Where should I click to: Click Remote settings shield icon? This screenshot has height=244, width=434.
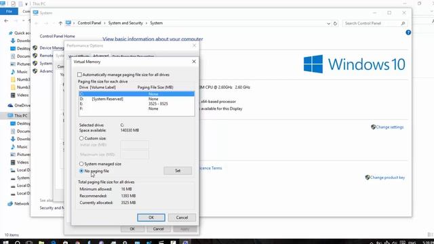tap(35, 56)
